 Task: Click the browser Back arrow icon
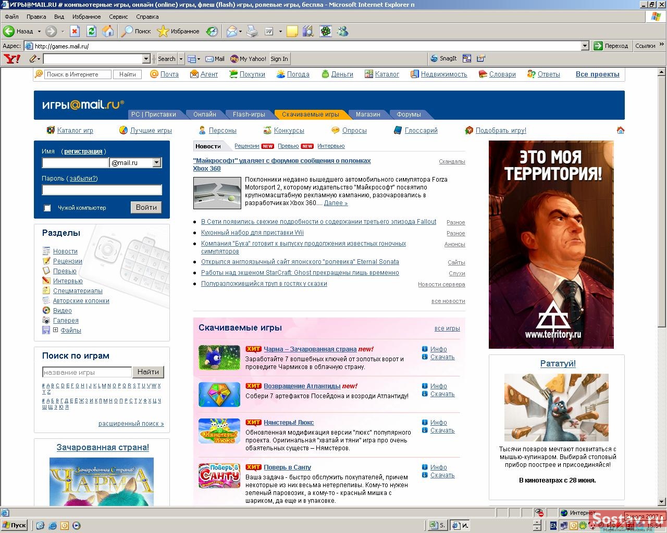(x=9, y=31)
